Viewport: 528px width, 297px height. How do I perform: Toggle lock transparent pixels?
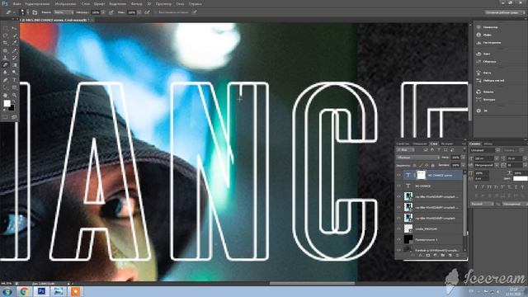[x=414, y=166]
